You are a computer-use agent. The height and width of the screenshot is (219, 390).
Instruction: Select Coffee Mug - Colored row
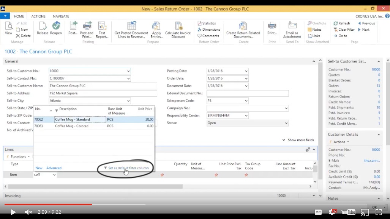pos(94,126)
